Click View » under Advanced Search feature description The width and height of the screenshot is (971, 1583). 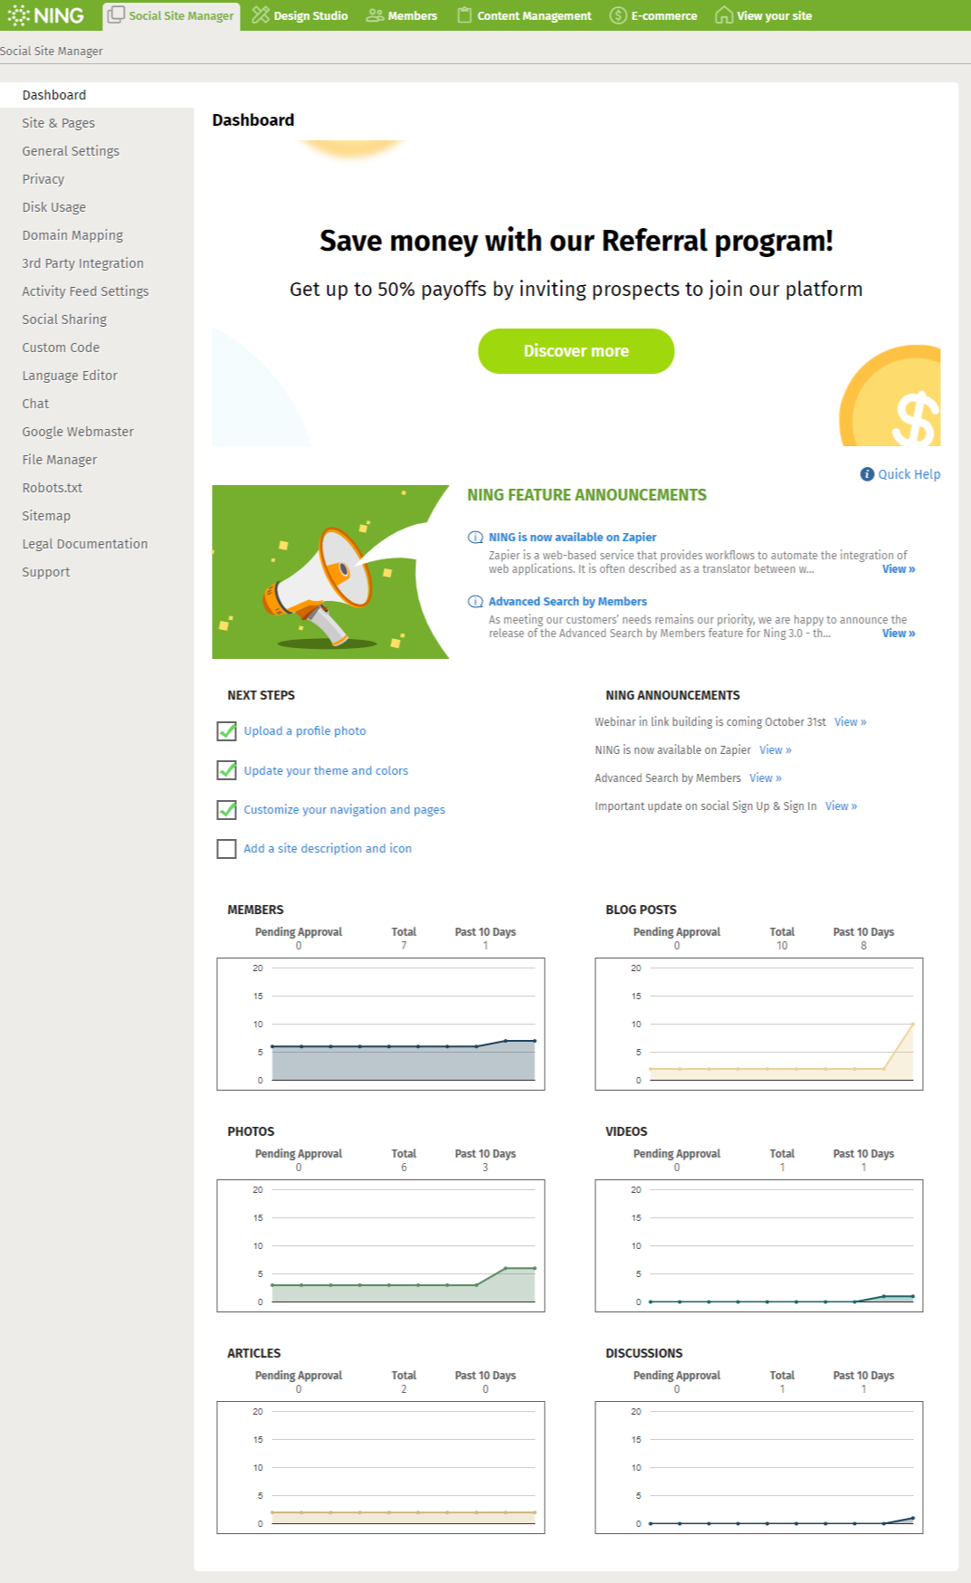899,634
